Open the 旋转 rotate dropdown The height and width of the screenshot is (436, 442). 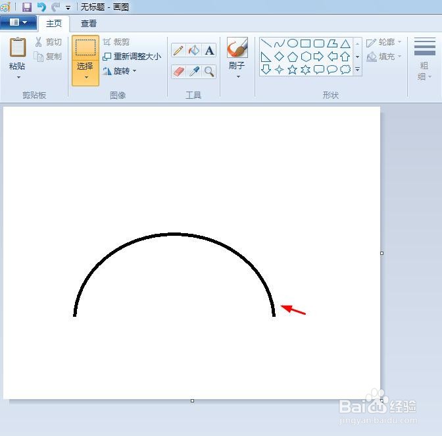point(134,70)
